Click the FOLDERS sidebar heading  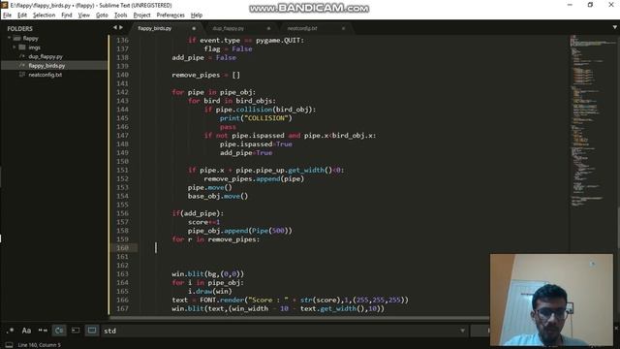19,28
